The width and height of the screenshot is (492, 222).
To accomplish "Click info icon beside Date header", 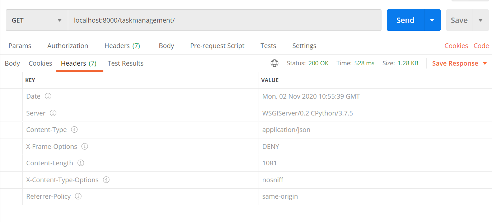I will pos(48,96).
